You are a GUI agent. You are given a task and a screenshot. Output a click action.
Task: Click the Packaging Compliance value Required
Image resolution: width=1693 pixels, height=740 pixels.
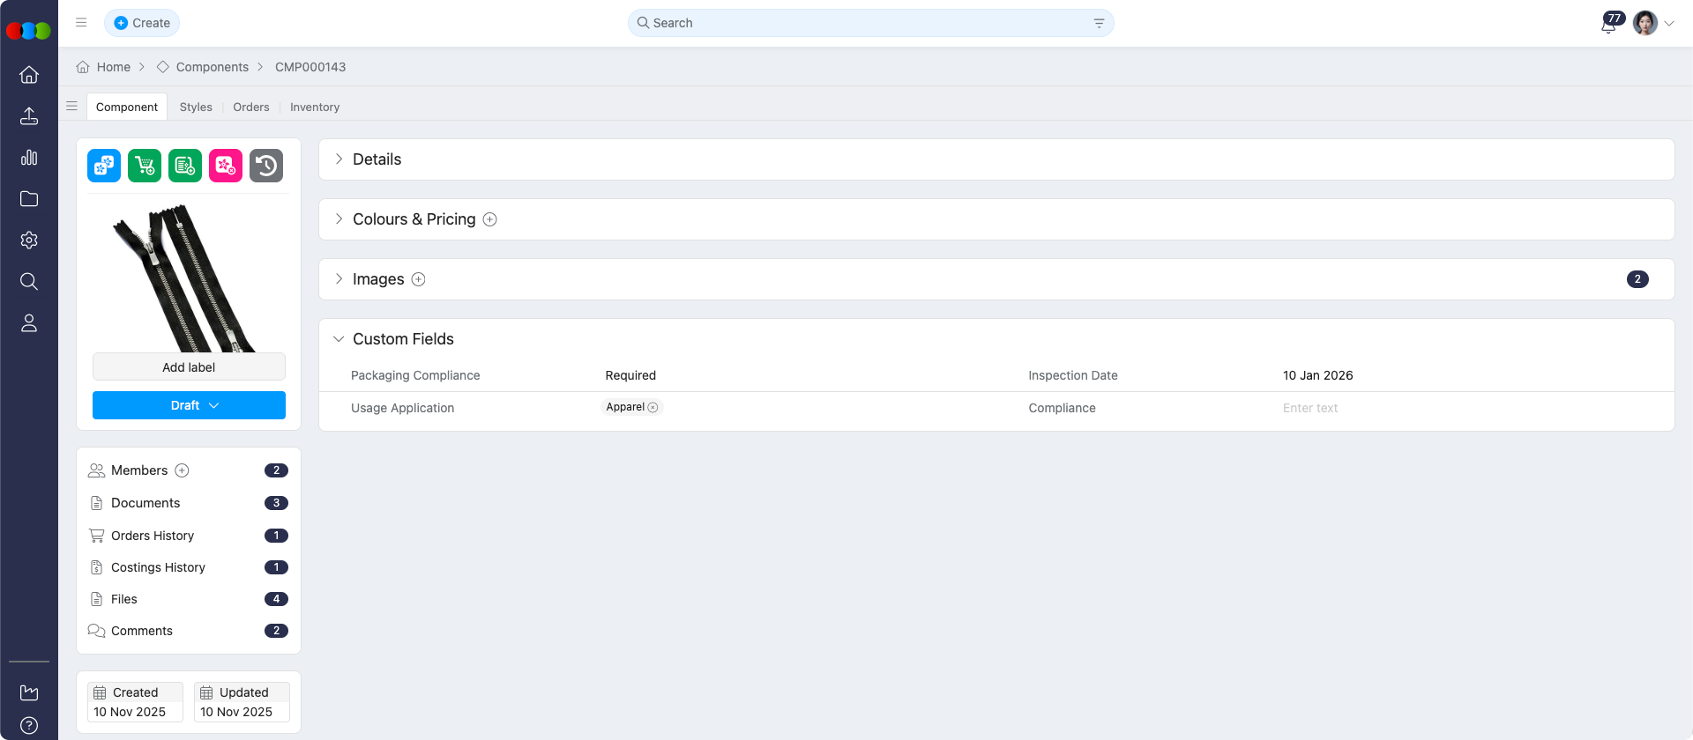point(630,375)
